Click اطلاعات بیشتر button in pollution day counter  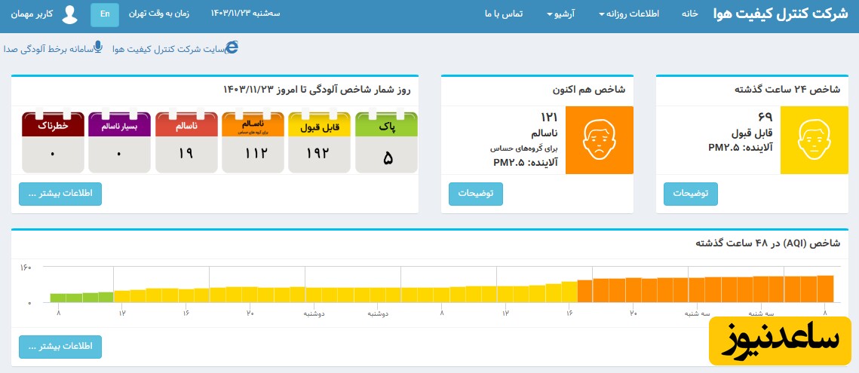(x=60, y=194)
